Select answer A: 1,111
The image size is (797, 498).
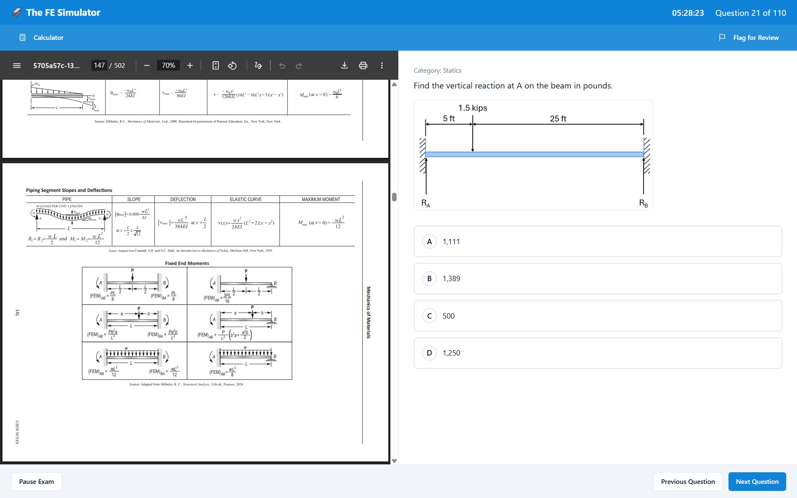click(598, 241)
